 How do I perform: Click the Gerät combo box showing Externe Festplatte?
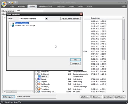coord(33,19)
